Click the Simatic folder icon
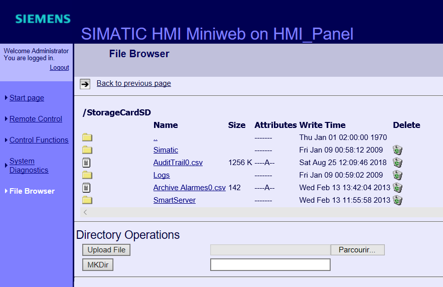The width and height of the screenshot is (443, 287). pyautogui.click(x=87, y=150)
